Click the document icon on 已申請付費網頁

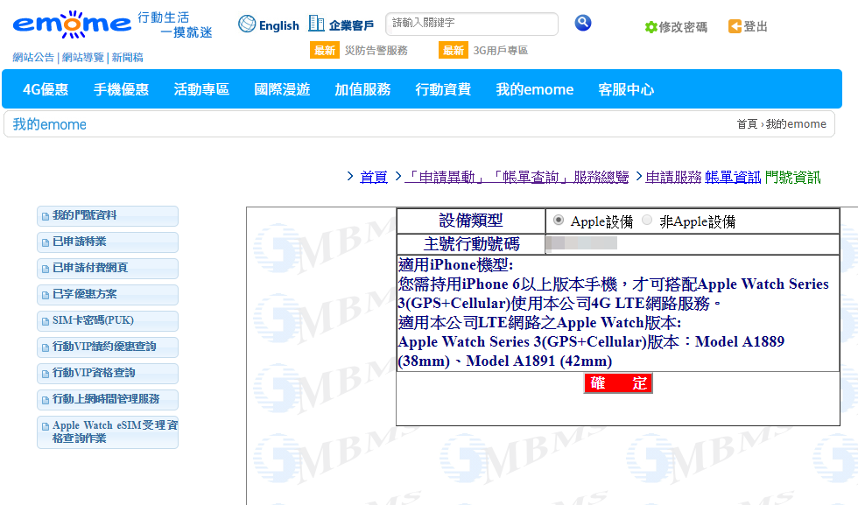pyautogui.click(x=46, y=270)
